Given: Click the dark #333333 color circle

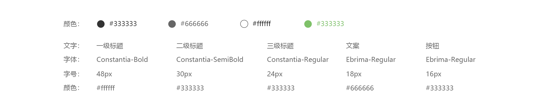Looking at the screenshot, I should pyautogui.click(x=101, y=24).
